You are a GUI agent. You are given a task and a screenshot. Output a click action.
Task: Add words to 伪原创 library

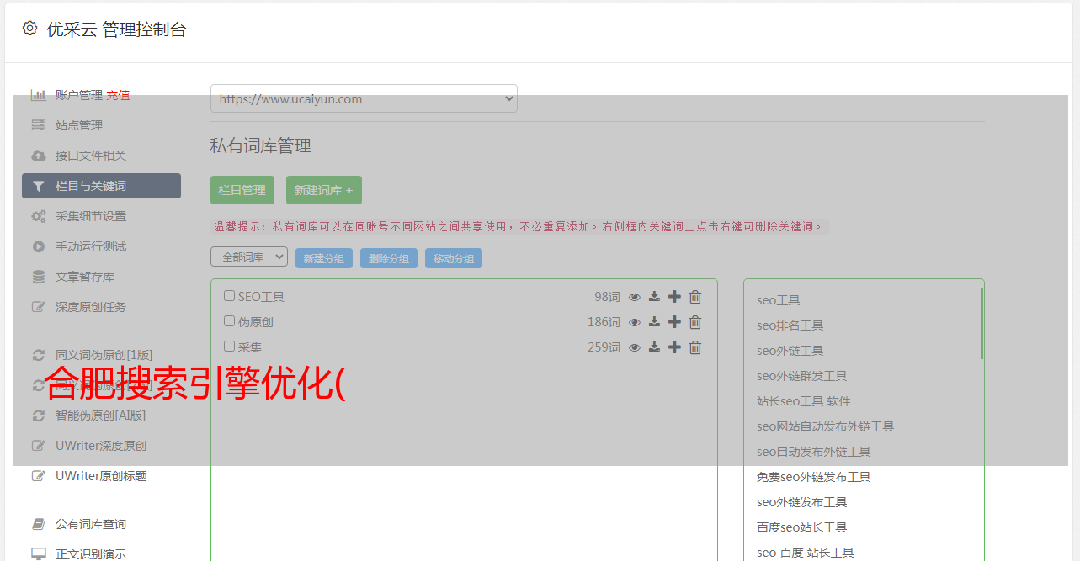pyautogui.click(x=674, y=322)
